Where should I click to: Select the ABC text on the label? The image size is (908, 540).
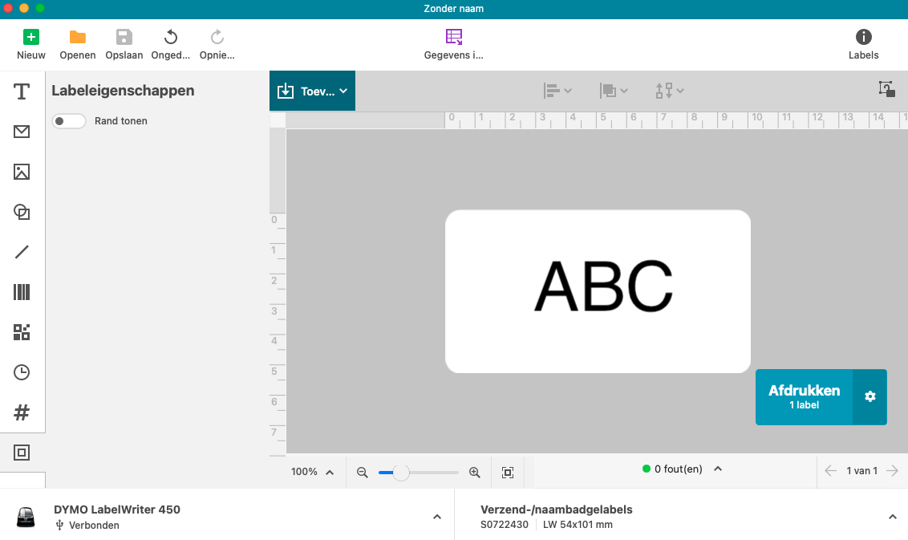pyautogui.click(x=603, y=286)
